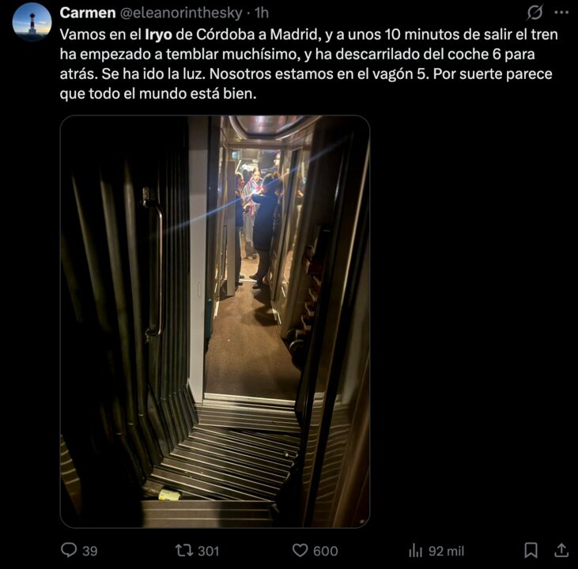578x569 pixels.
Task: Open the three-dot more options menu
Action: pyautogui.click(x=561, y=13)
